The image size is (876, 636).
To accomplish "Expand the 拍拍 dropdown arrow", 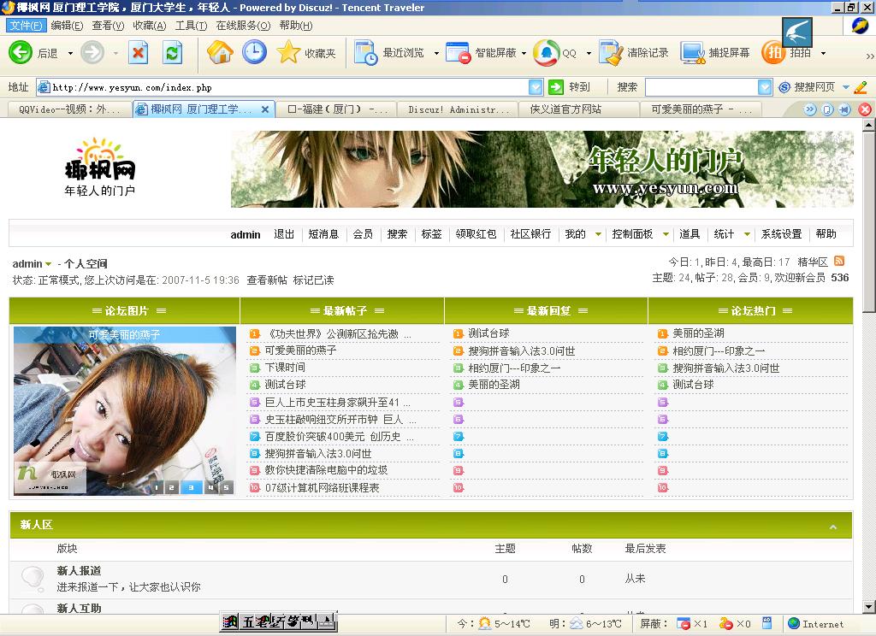I will click(x=823, y=54).
